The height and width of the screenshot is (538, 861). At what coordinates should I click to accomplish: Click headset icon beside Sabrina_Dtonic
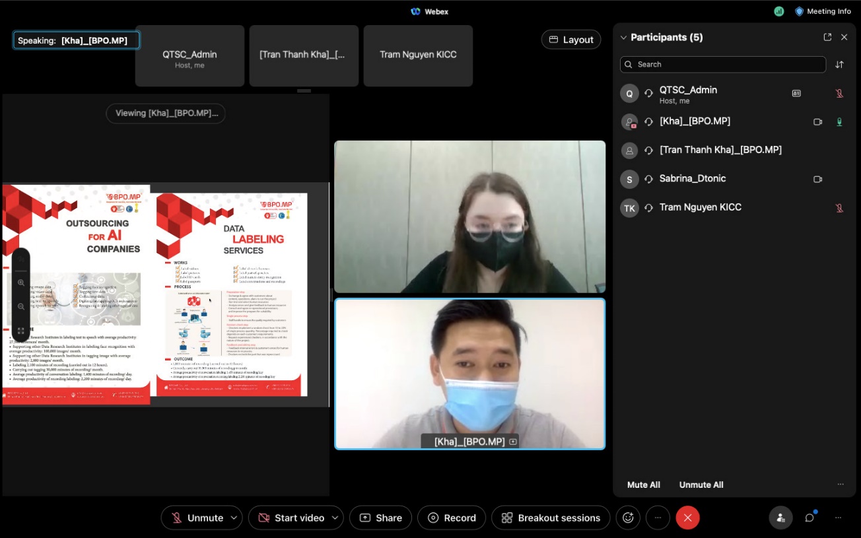pyautogui.click(x=649, y=180)
